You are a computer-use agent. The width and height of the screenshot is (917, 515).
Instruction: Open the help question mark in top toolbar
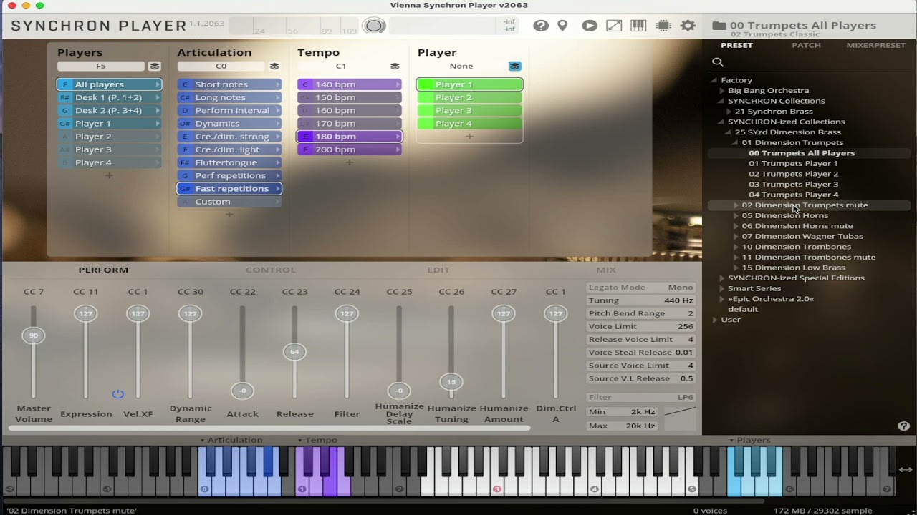click(x=541, y=26)
